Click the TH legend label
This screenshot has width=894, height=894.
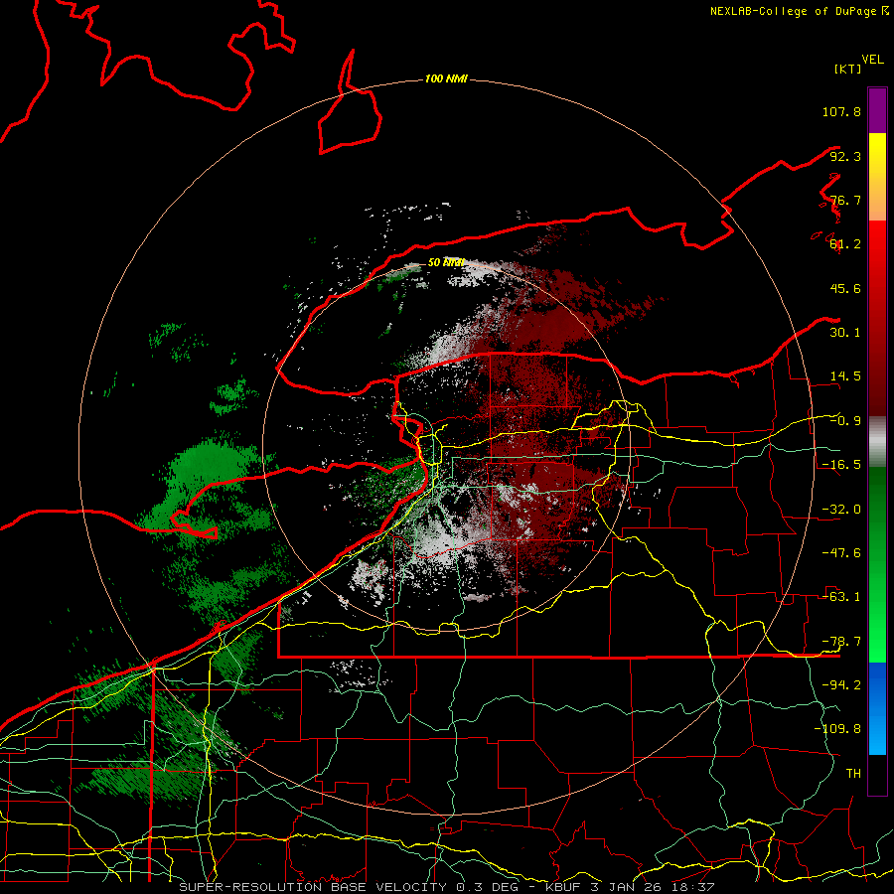point(853,773)
